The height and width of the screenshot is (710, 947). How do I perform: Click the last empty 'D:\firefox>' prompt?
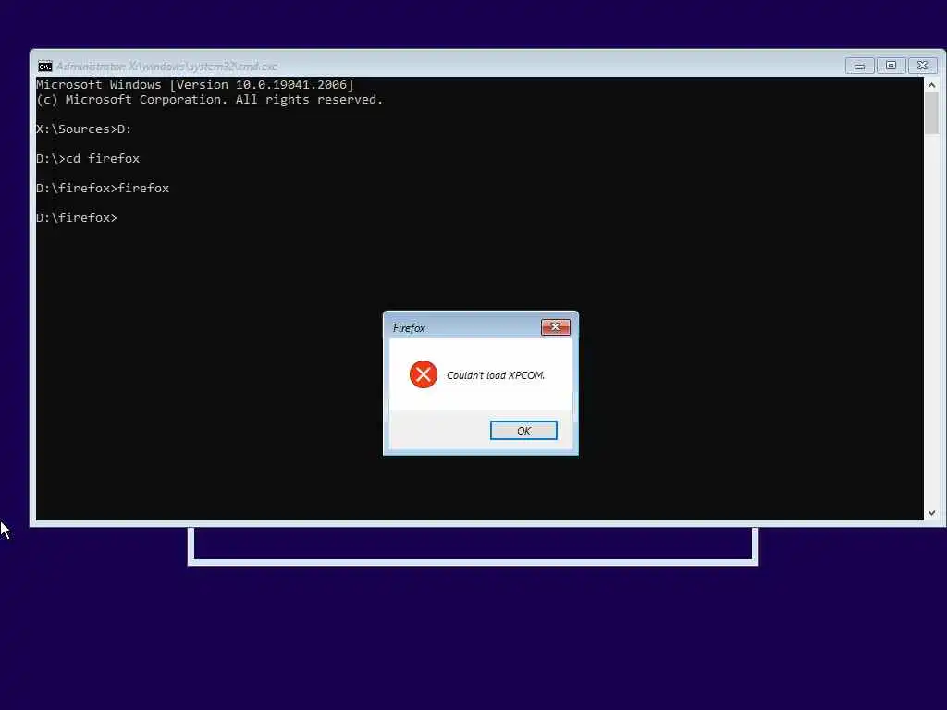click(77, 217)
